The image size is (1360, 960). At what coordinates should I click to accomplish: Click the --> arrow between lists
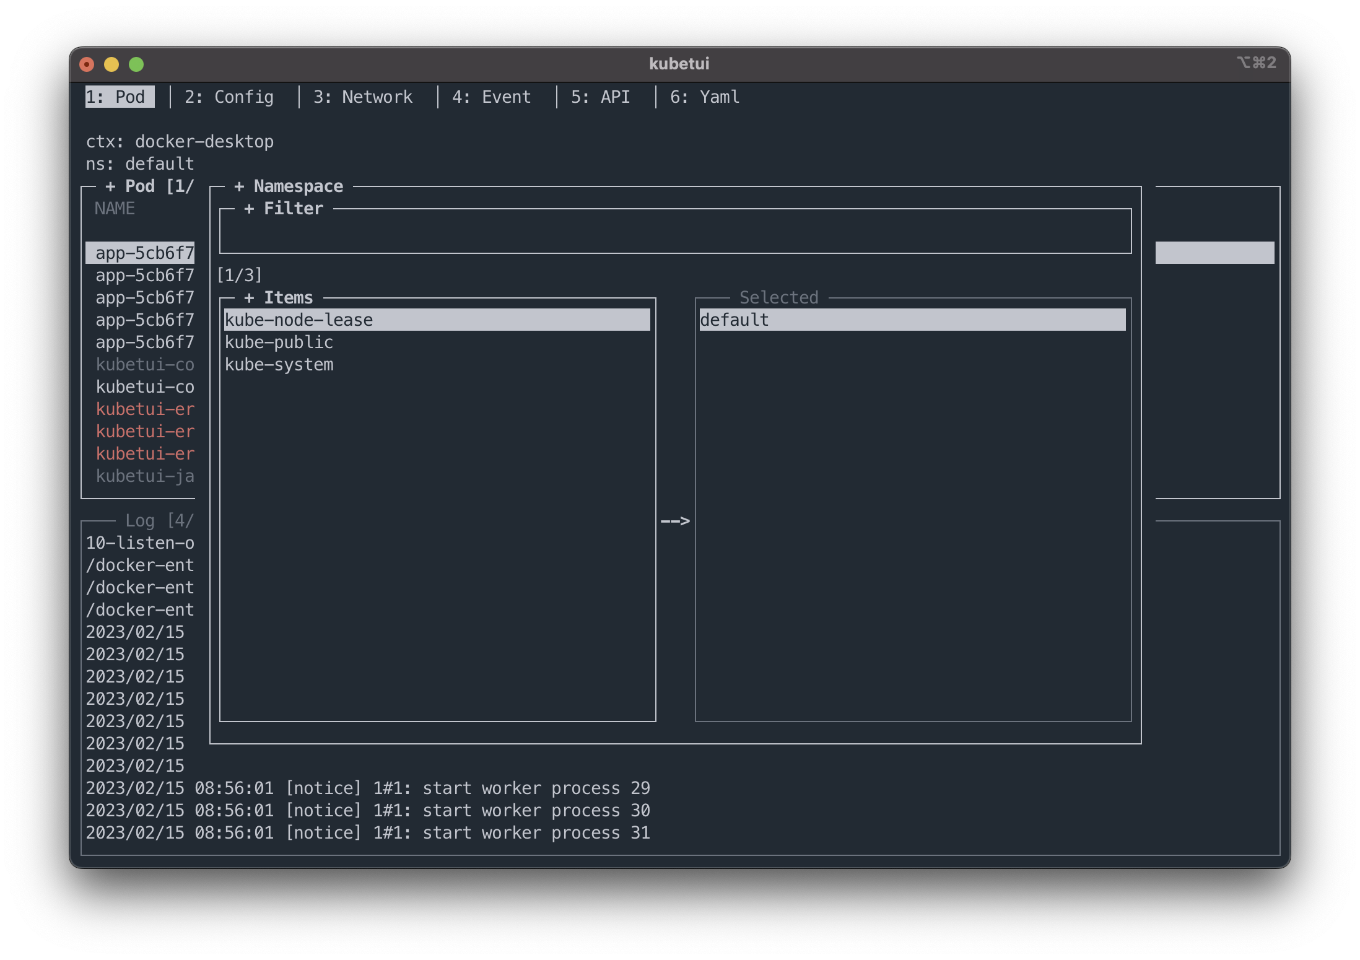(x=675, y=521)
